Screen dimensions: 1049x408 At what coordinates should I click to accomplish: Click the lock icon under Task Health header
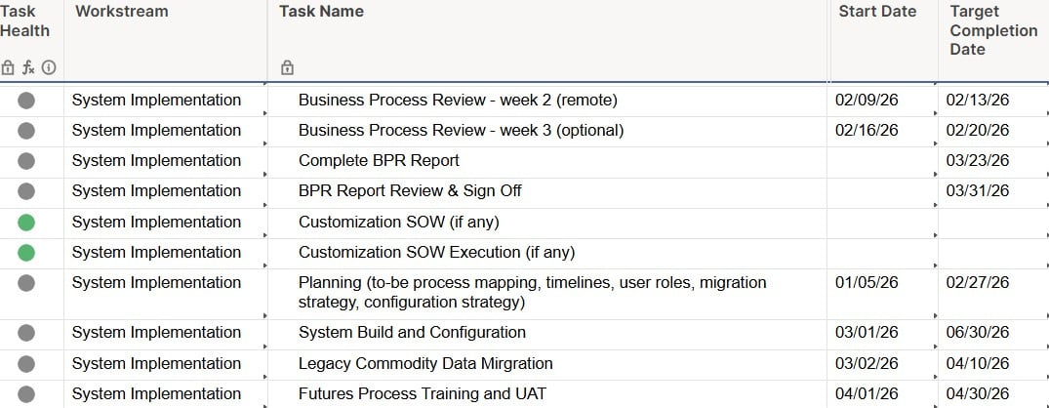pyautogui.click(x=9, y=68)
